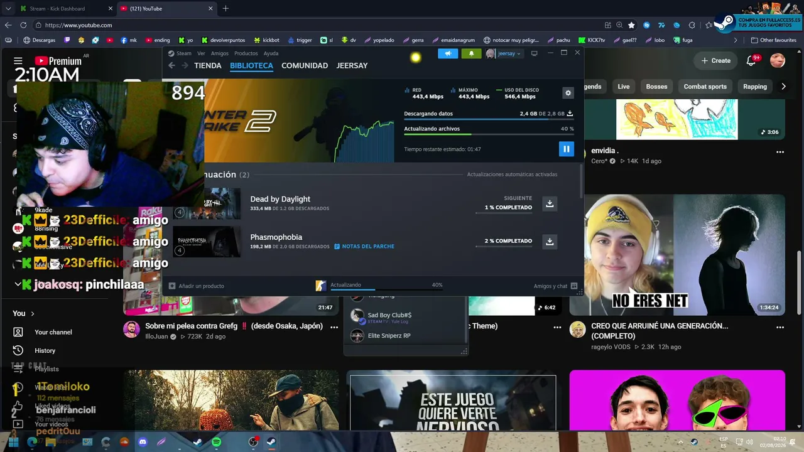Open the 'Amigos' menu in Steam
The image size is (804, 452).
[x=220, y=53]
